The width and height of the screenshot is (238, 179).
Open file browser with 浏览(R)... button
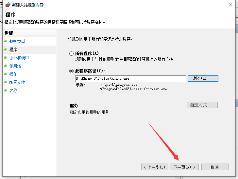pos(203,79)
